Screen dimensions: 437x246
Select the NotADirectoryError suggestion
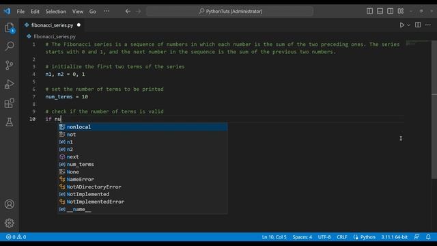[143, 187]
